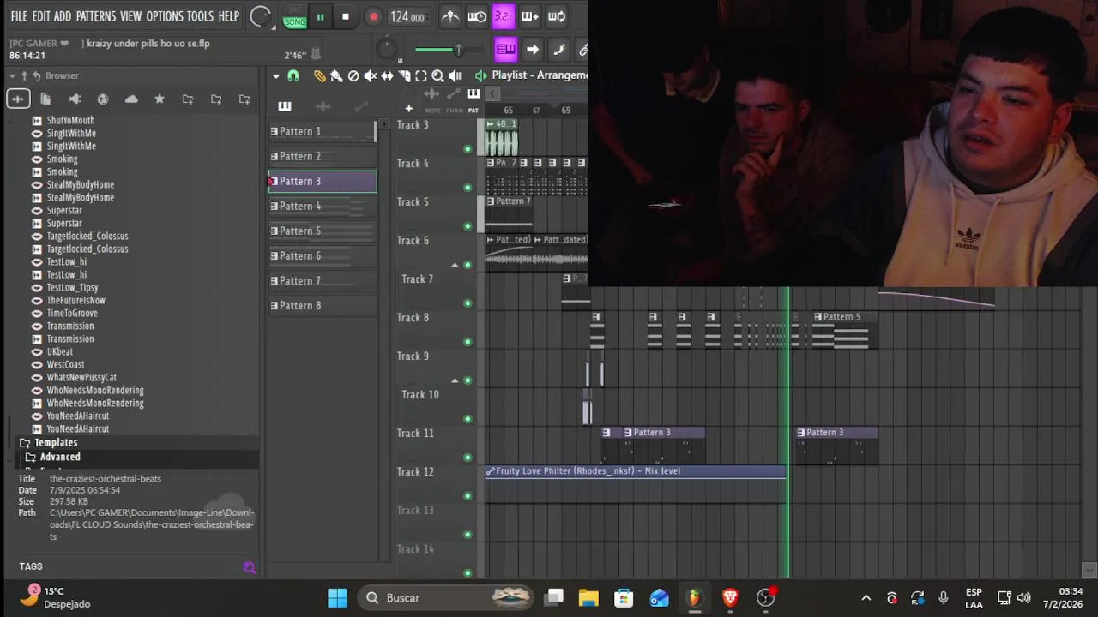Select the Zoom tool in Playlist
The height and width of the screenshot is (617, 1098).
437,76
